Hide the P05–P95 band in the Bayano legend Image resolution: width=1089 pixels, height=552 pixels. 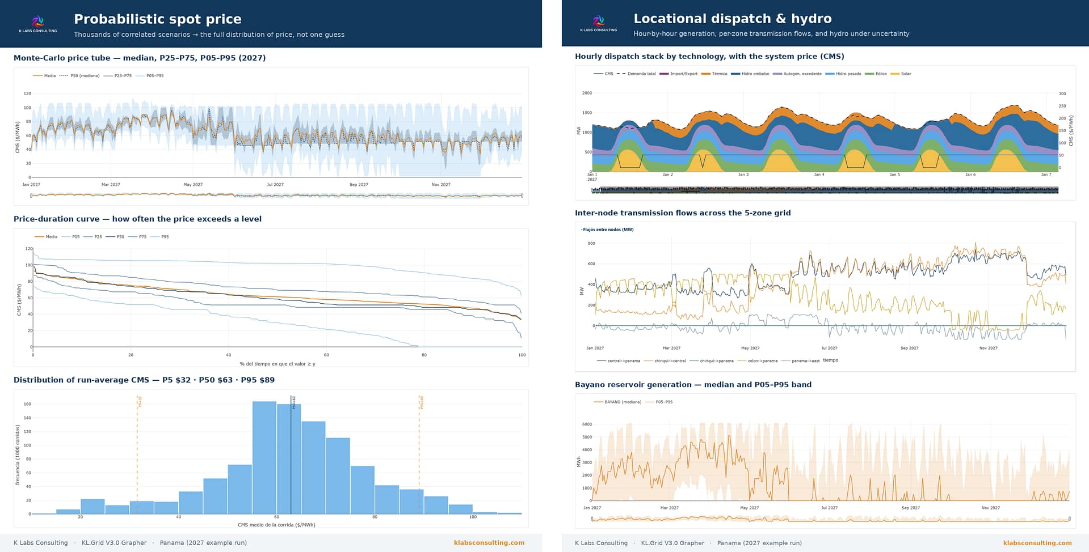tap(659, 402)
